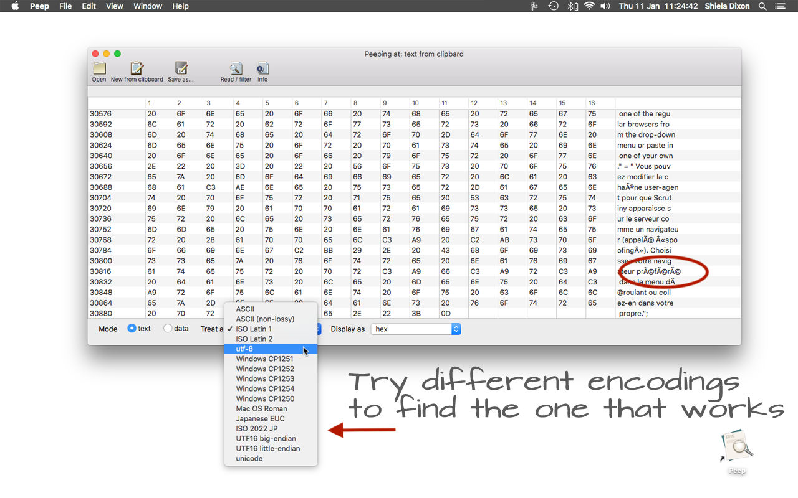Pick Windows CP1253 encoding
The height and width of the screenshot is (498, 798).
[x=271, y=378]
